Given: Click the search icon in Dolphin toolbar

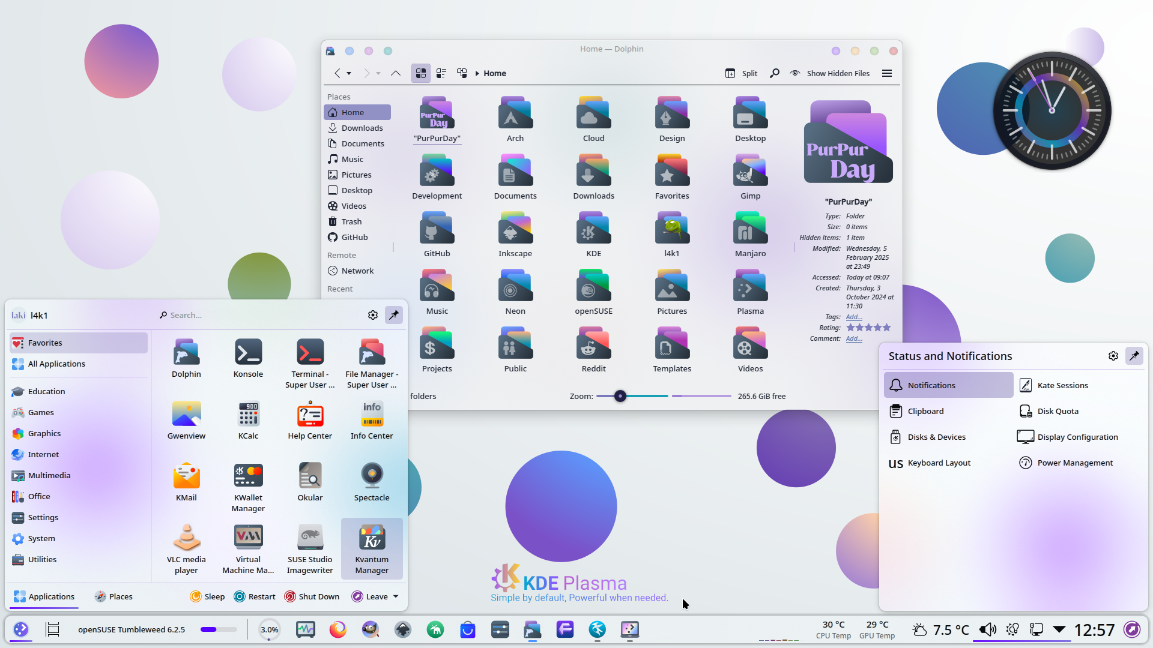Looking at the screenshot, I should [x=775, y=73].
